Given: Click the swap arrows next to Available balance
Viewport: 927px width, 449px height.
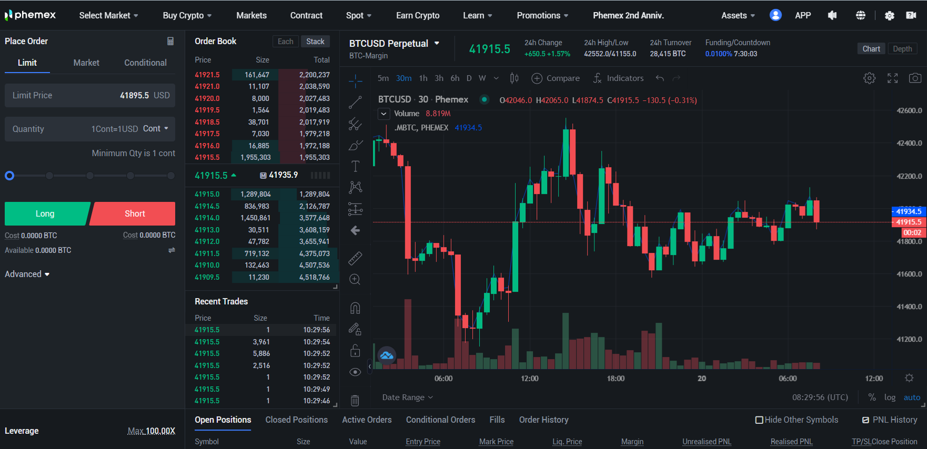Looking at the screenshot, I should point(172,250).
